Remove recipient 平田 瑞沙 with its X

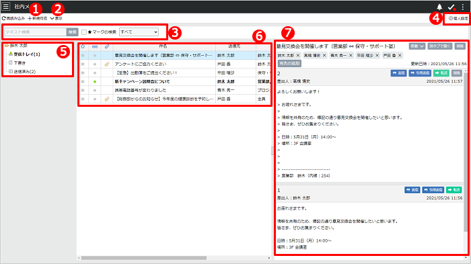click(377, 56)
